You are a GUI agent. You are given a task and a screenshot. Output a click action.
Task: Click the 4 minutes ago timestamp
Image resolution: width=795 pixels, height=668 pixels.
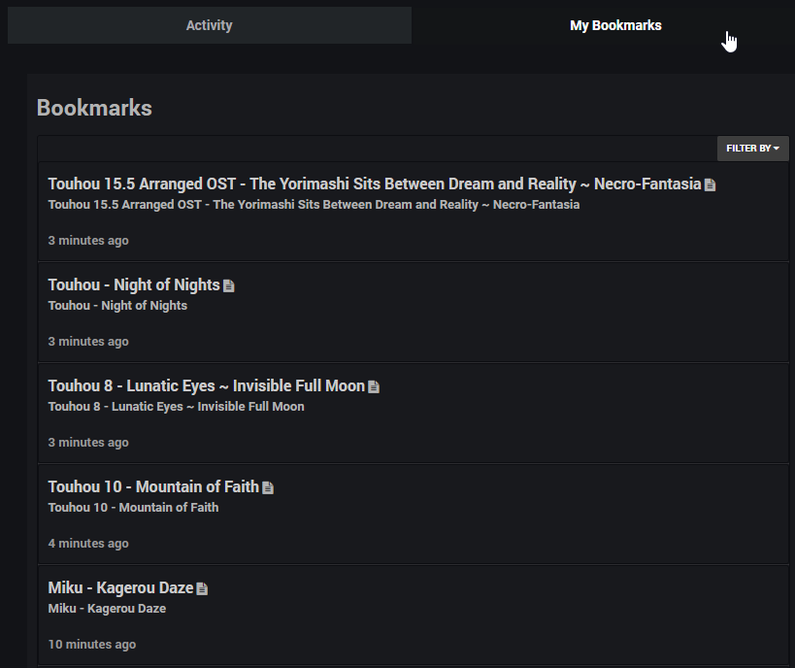coord(88,543)
